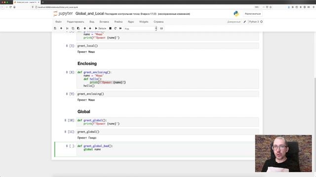This screenshot has width=316, height=177.
Task: Save the notebook with the save icon
Action: (55, 29)
